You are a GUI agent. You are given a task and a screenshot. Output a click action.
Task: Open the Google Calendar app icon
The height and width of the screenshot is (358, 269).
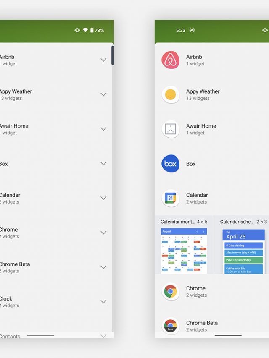coord(170,198)
